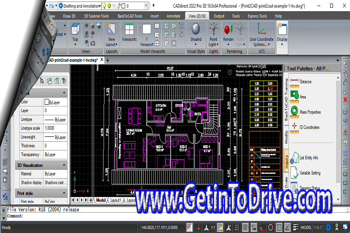Add new document tab with plus button
The width and height of the screenshot is (350, 233).
107,60
